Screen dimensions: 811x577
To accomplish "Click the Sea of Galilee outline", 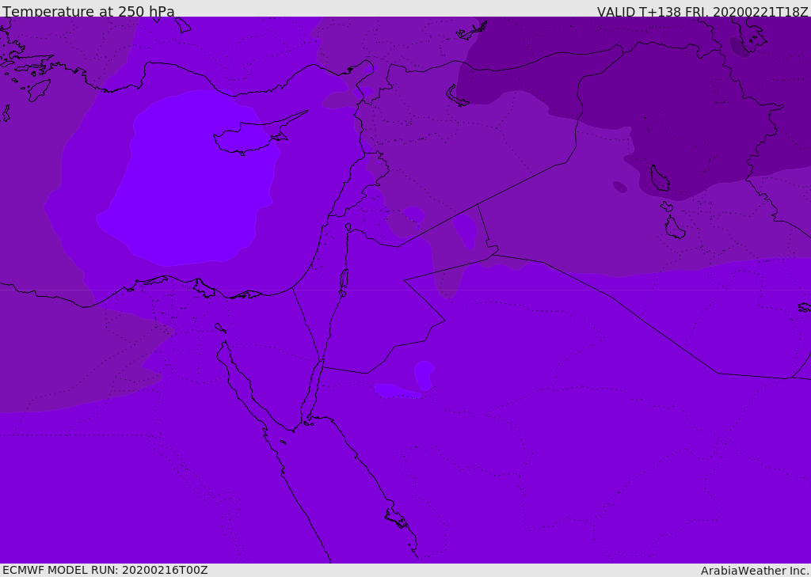I will [348, 227].
